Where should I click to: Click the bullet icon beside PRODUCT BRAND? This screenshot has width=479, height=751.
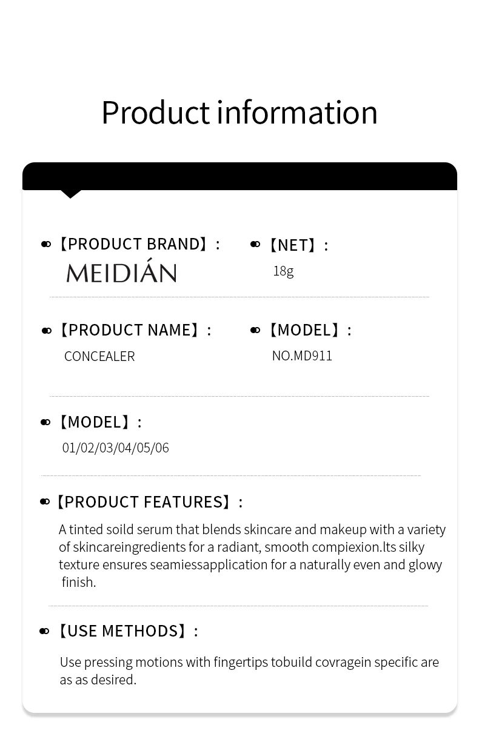point(46,244)
